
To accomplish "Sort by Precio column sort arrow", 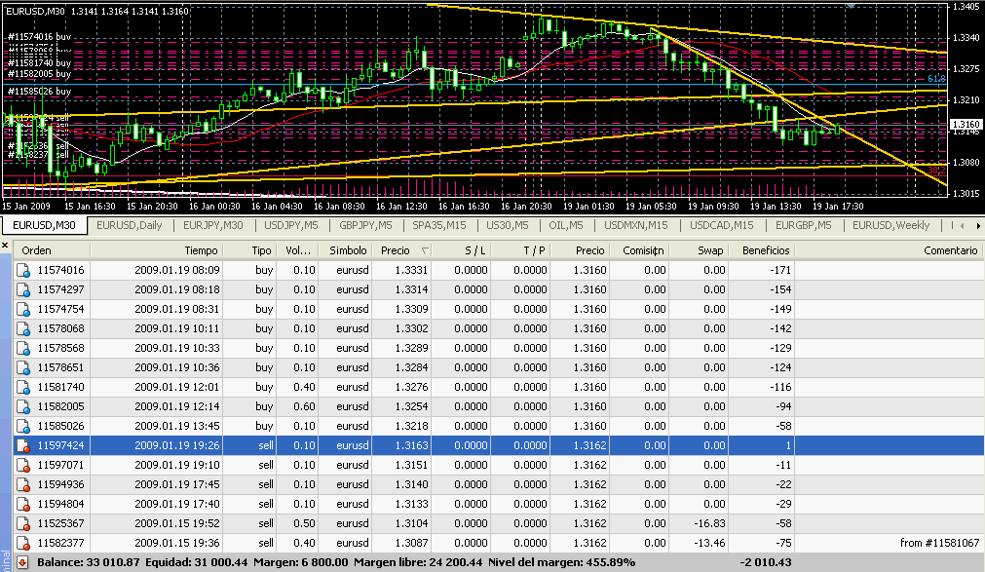I will point(425,250).
